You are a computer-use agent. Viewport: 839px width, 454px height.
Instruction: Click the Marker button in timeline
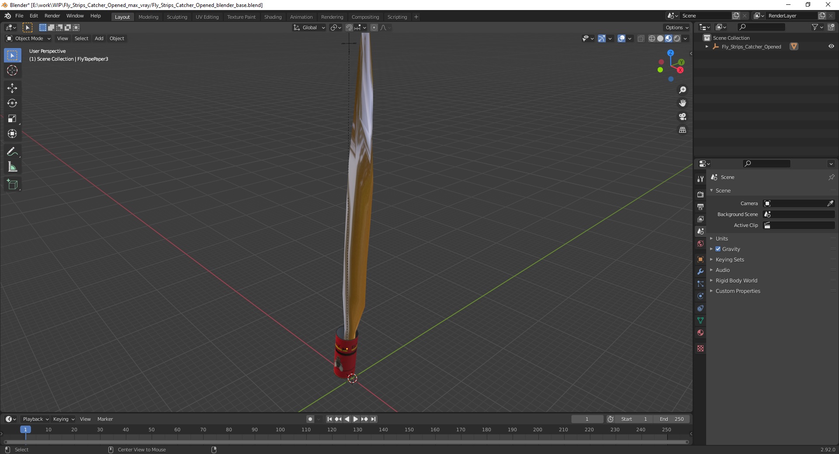tap(105, 419)
